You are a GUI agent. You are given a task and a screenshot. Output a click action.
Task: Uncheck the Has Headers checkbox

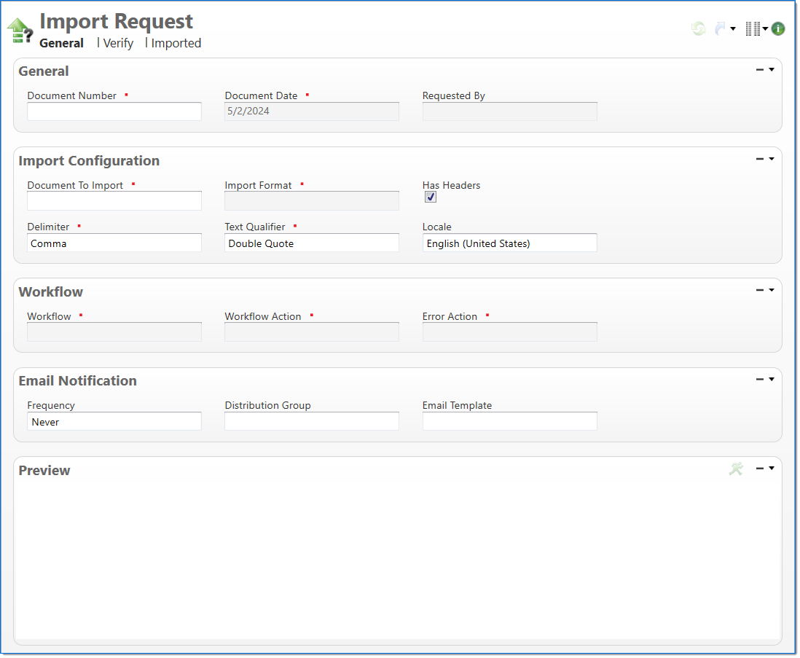tap(431, 197)
